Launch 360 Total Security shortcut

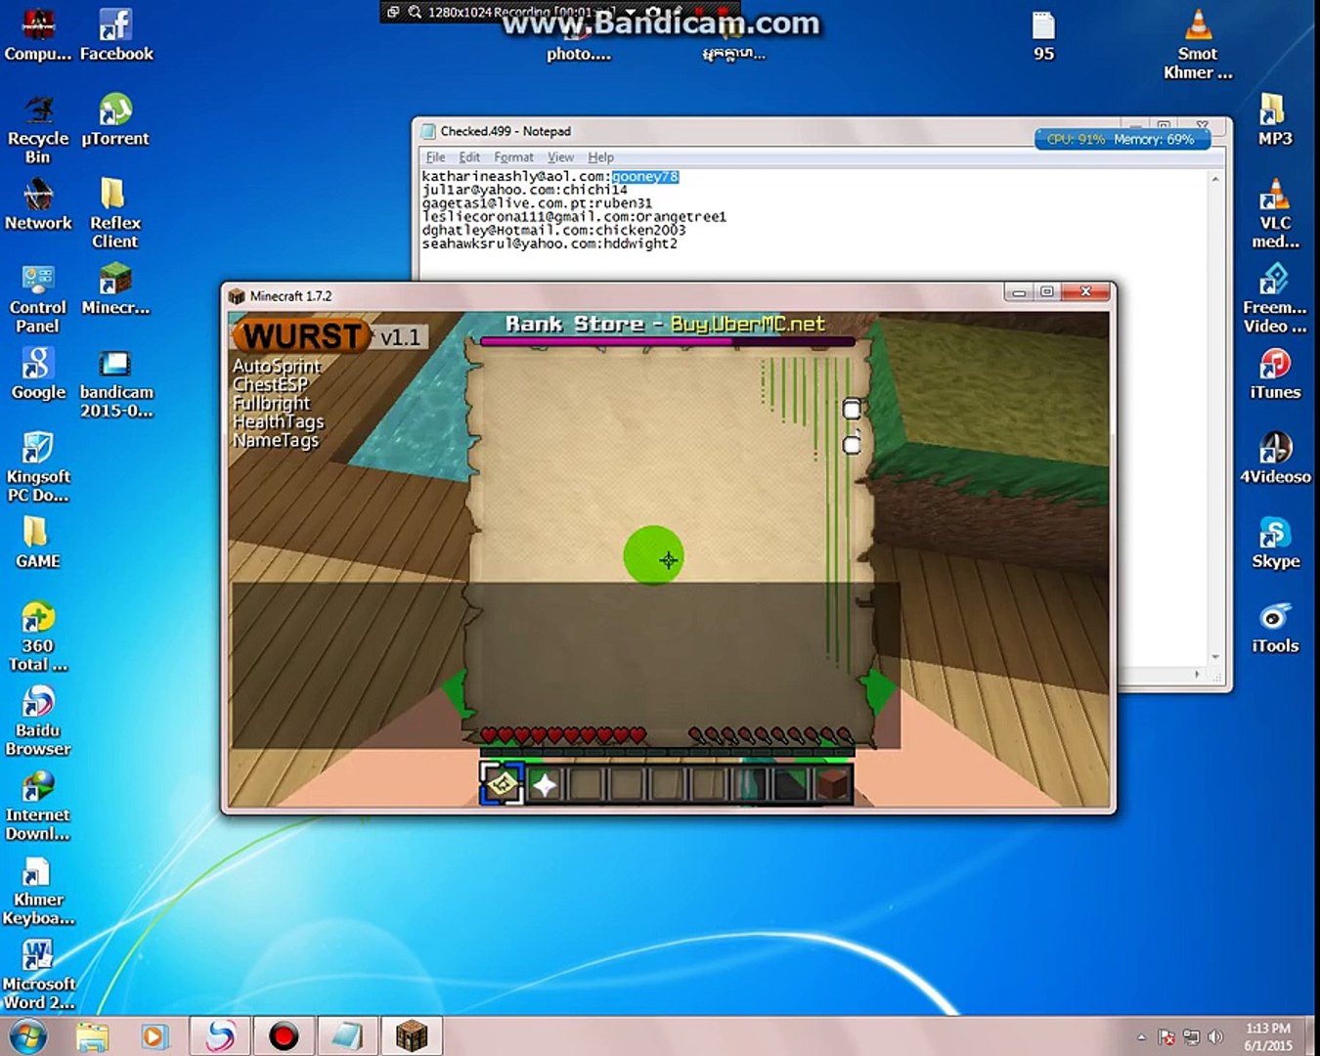38,637
